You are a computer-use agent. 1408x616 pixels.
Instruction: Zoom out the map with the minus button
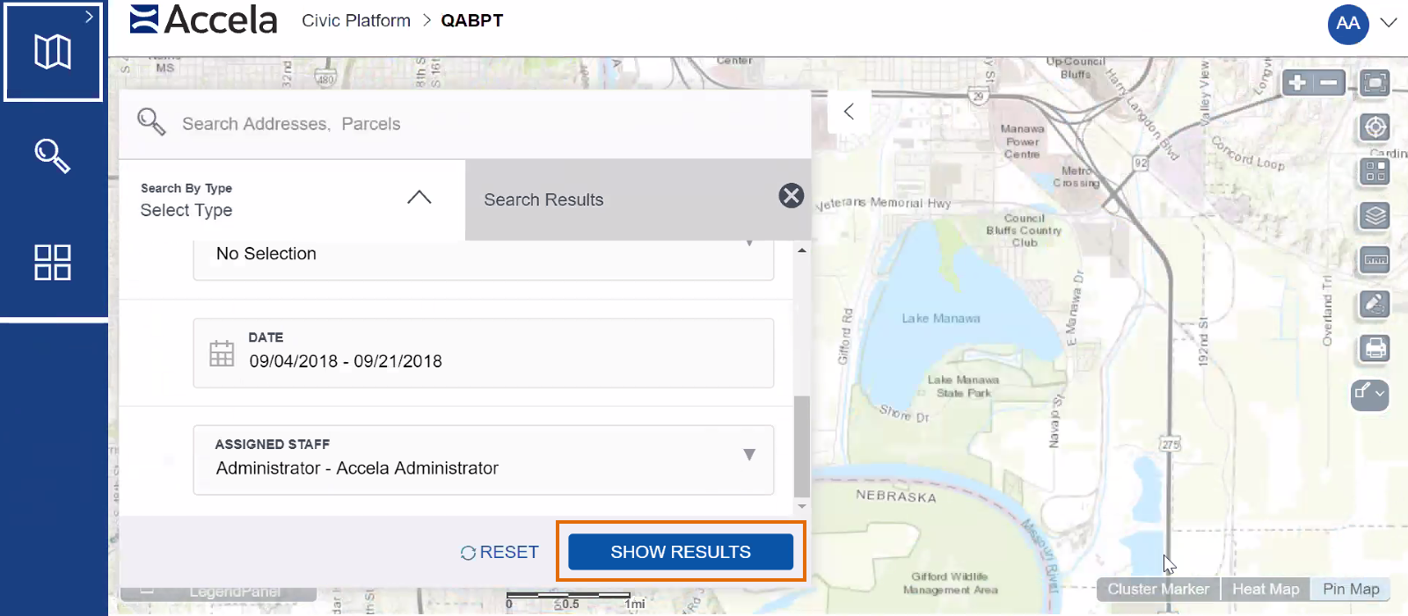1329,83
